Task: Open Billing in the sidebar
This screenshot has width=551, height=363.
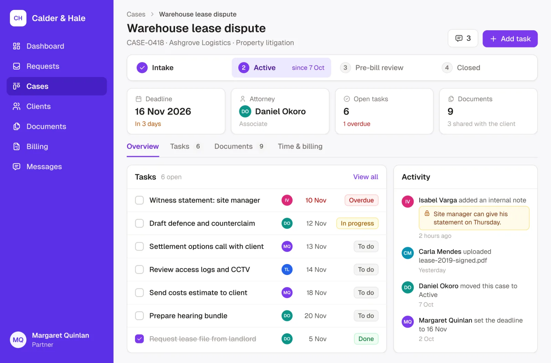Action: (x=56, y=146)
